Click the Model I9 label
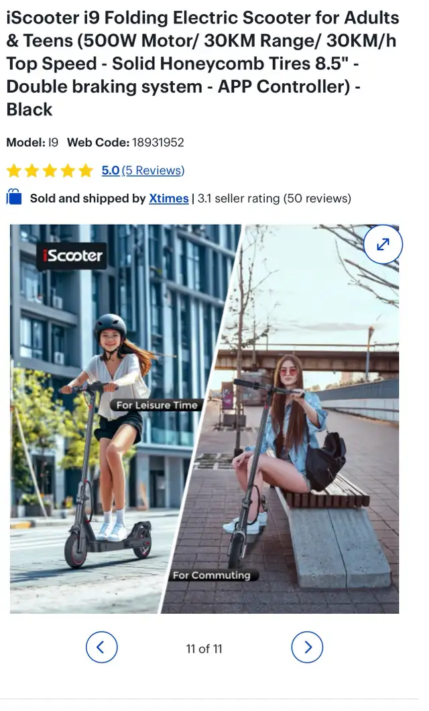The width and height of the screenshot is (429, 711). pyautogui.click(x=32, y=142)
